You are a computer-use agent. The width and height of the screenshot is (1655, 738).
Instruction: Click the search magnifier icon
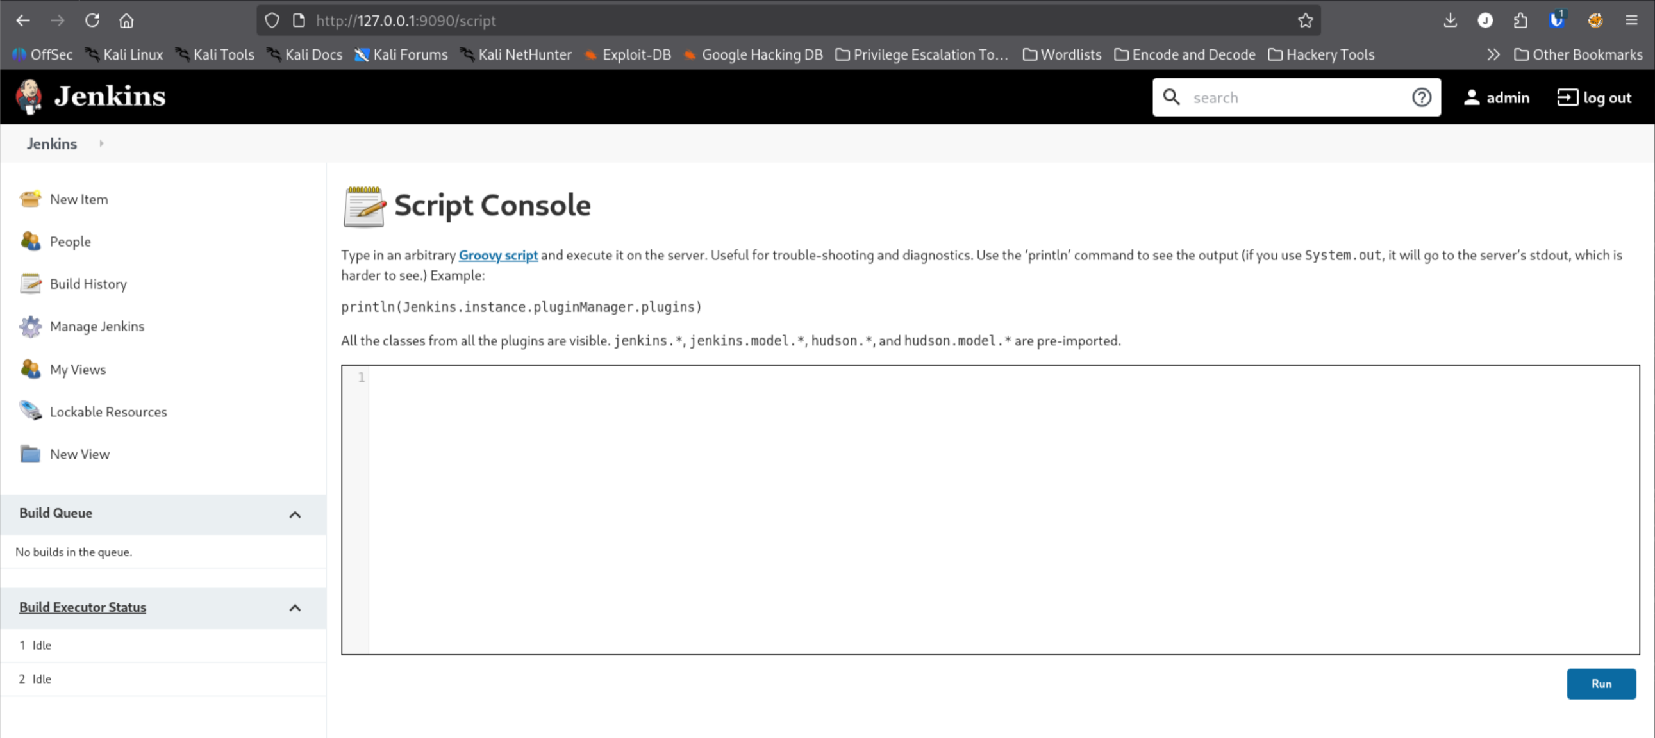(1171, 97)
